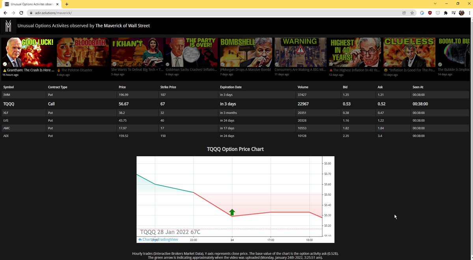Click 17:00 label on chart time axis
The height and width of the screenshot is (260, 473).
point(271,239)
